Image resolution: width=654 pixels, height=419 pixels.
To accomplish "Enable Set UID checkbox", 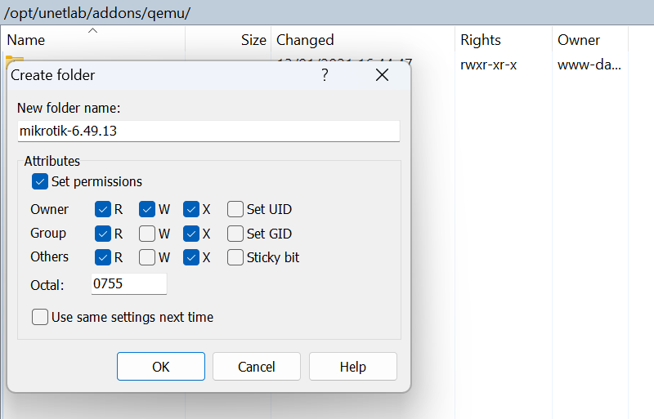I will [x=235, y=209].
